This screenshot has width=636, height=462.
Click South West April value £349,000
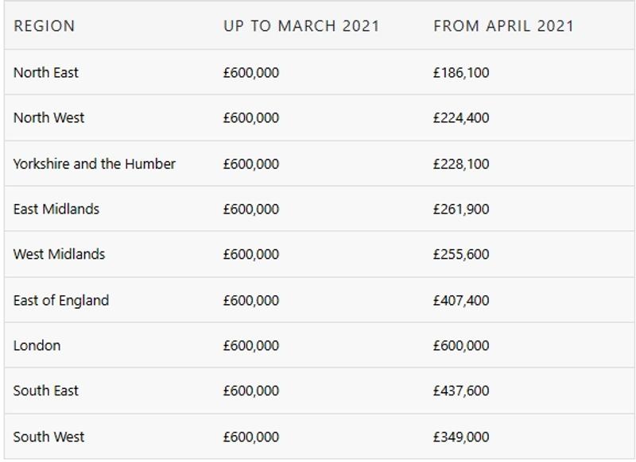point(461,437)
